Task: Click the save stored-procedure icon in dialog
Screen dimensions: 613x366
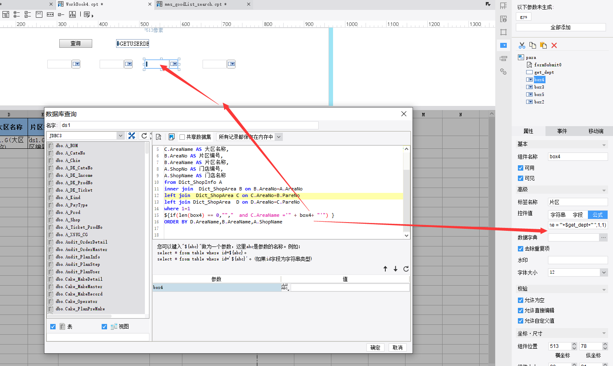Action: pyautogui.click(x=172, y=137)
